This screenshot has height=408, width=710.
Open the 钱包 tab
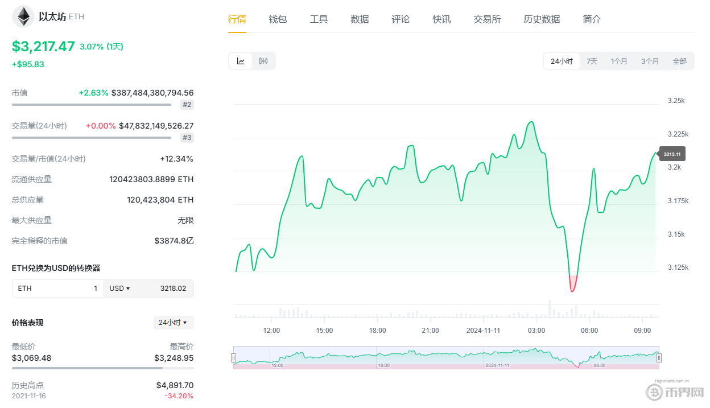[x=278, y=19]
